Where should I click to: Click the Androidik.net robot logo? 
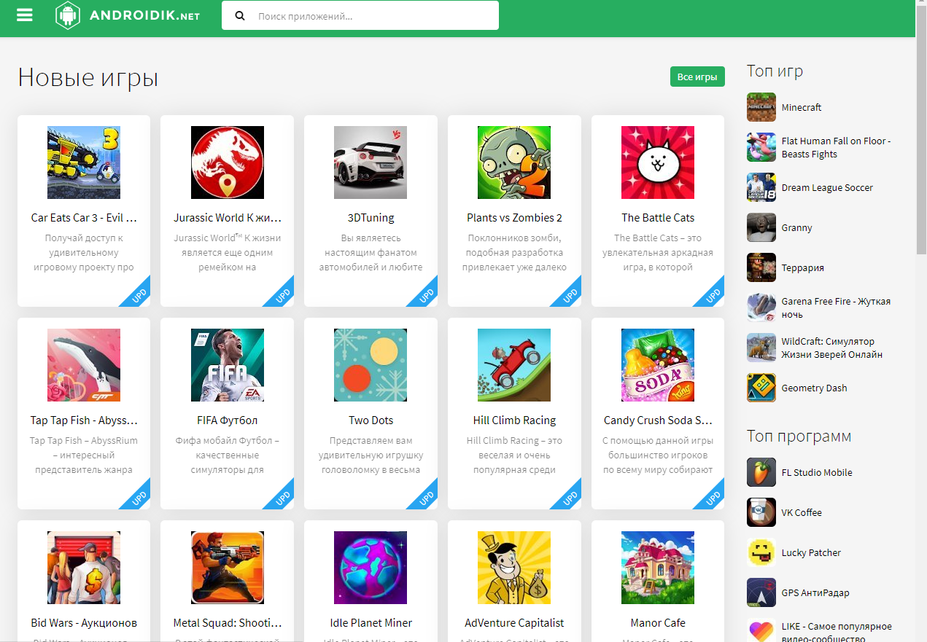(67, 15)
